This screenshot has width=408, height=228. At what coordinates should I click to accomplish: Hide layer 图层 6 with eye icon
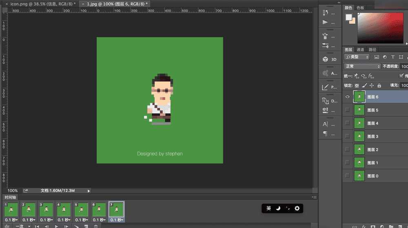tap(348, 97)
